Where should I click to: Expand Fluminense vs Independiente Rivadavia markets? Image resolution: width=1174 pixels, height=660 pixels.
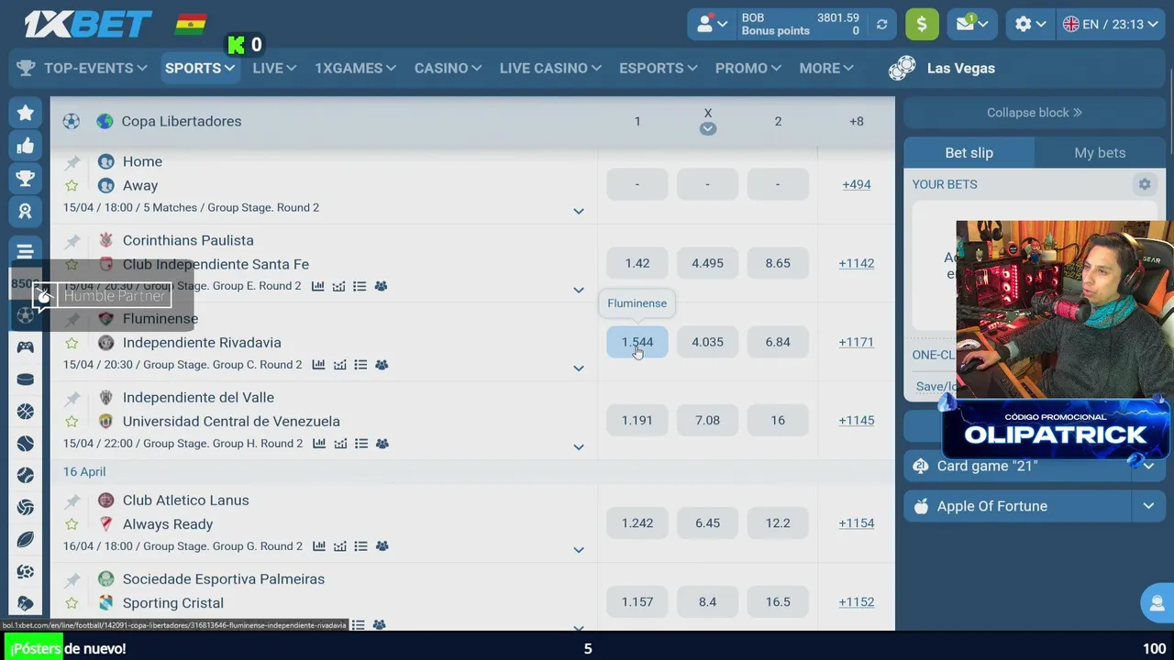[x=579, y=368]
